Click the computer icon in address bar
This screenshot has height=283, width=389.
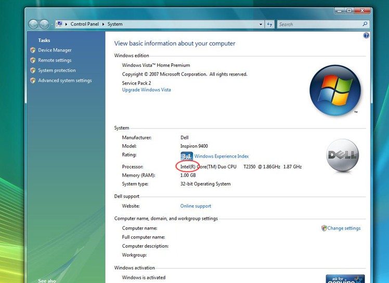click(59, 24)
